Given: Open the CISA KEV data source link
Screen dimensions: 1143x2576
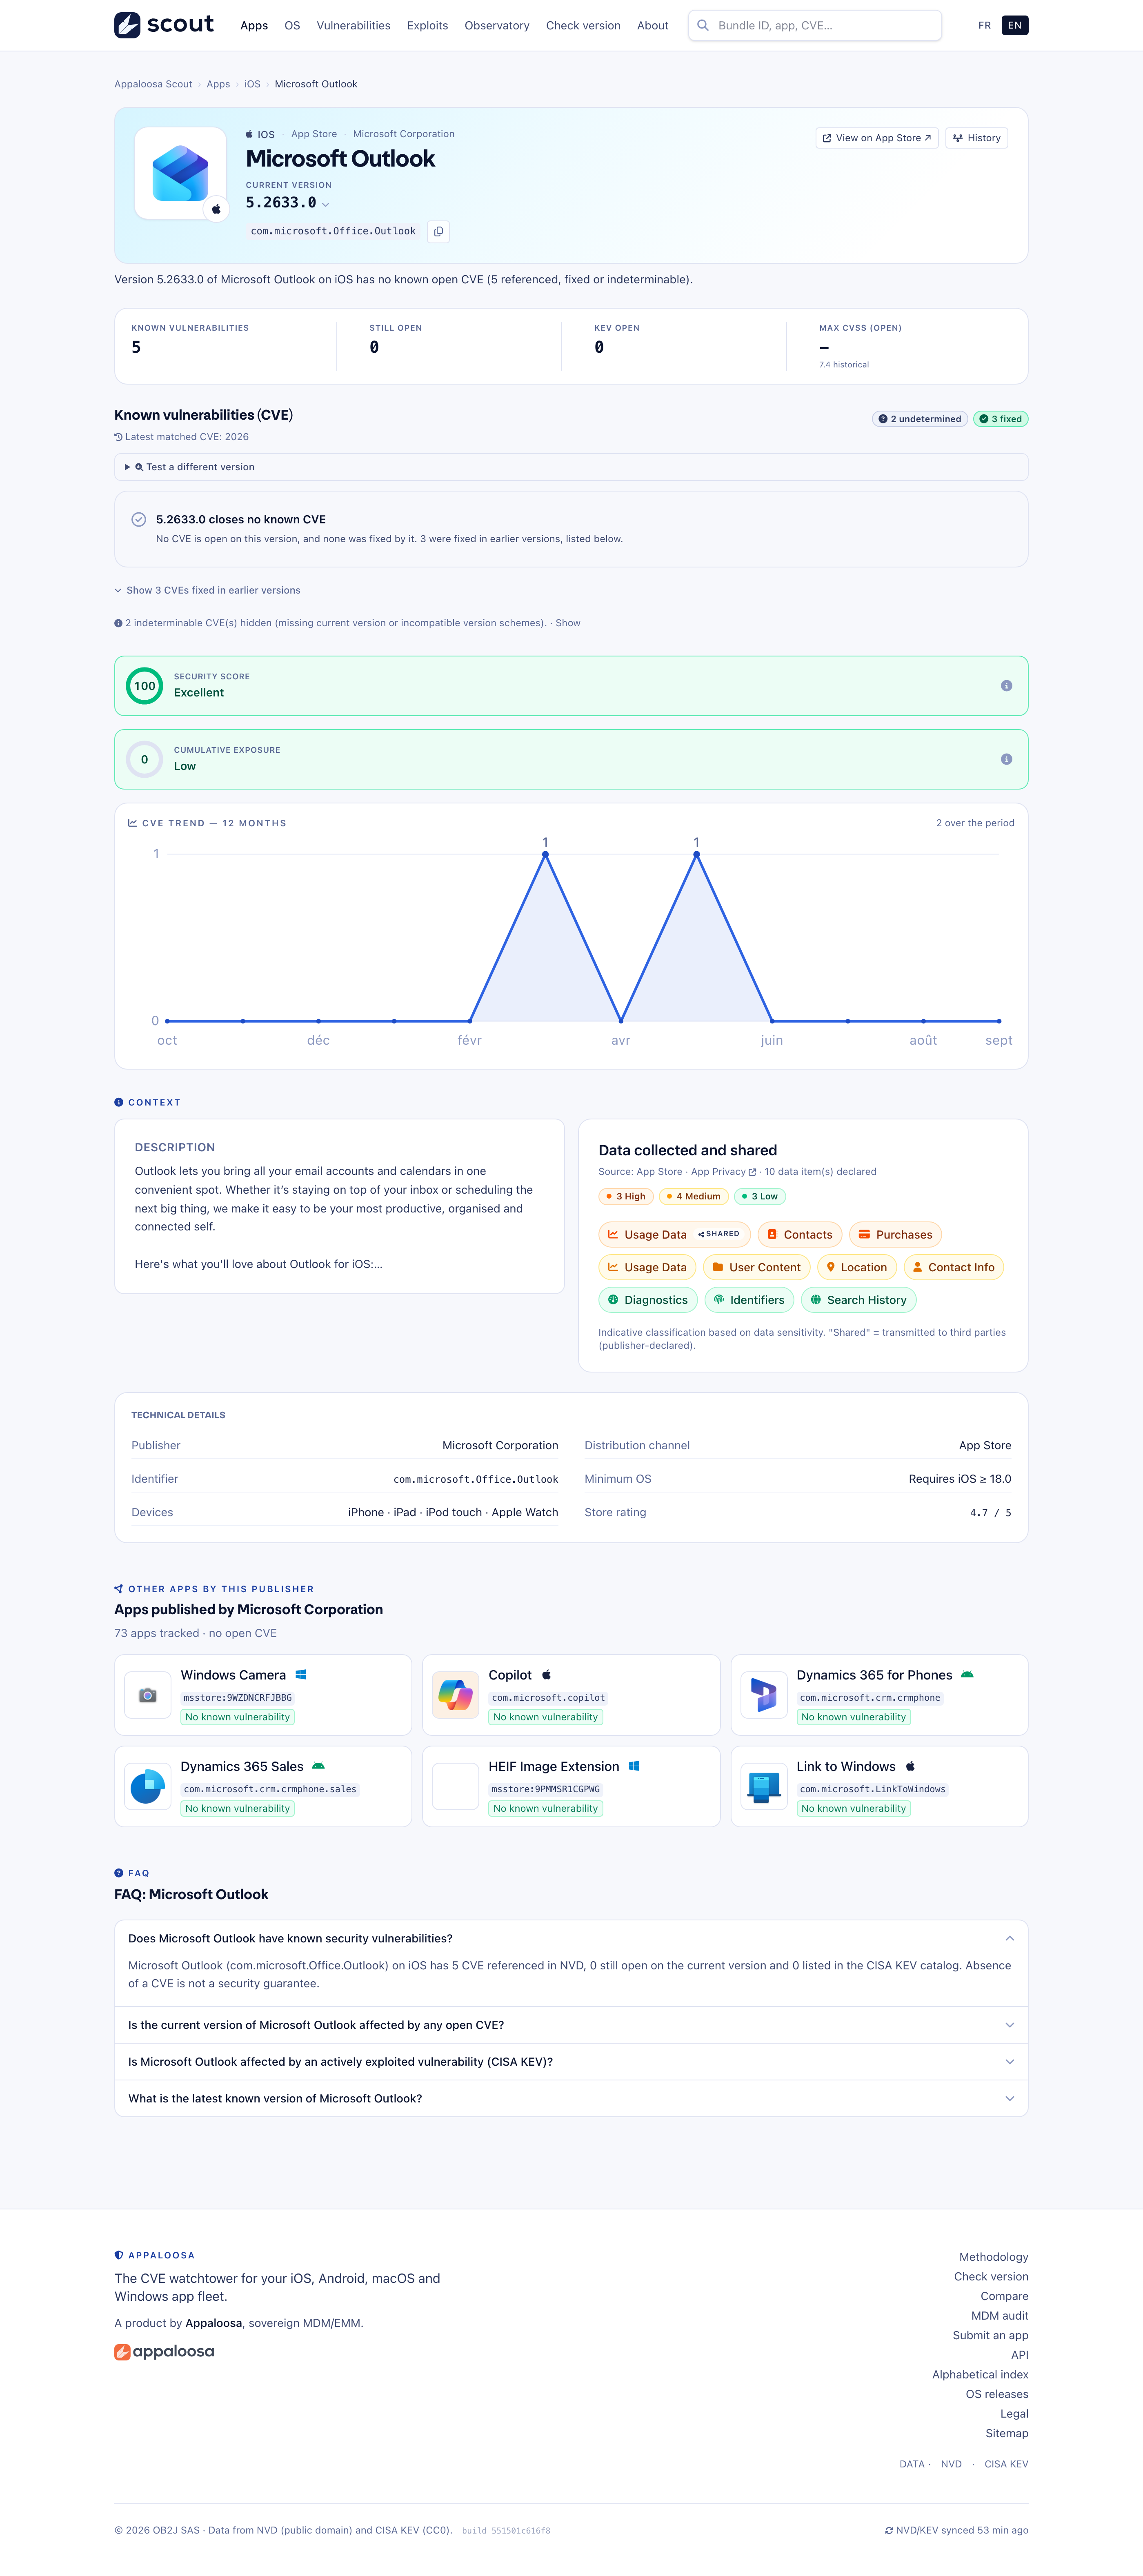Looking at the screenshot, I should point(1006,2464).
